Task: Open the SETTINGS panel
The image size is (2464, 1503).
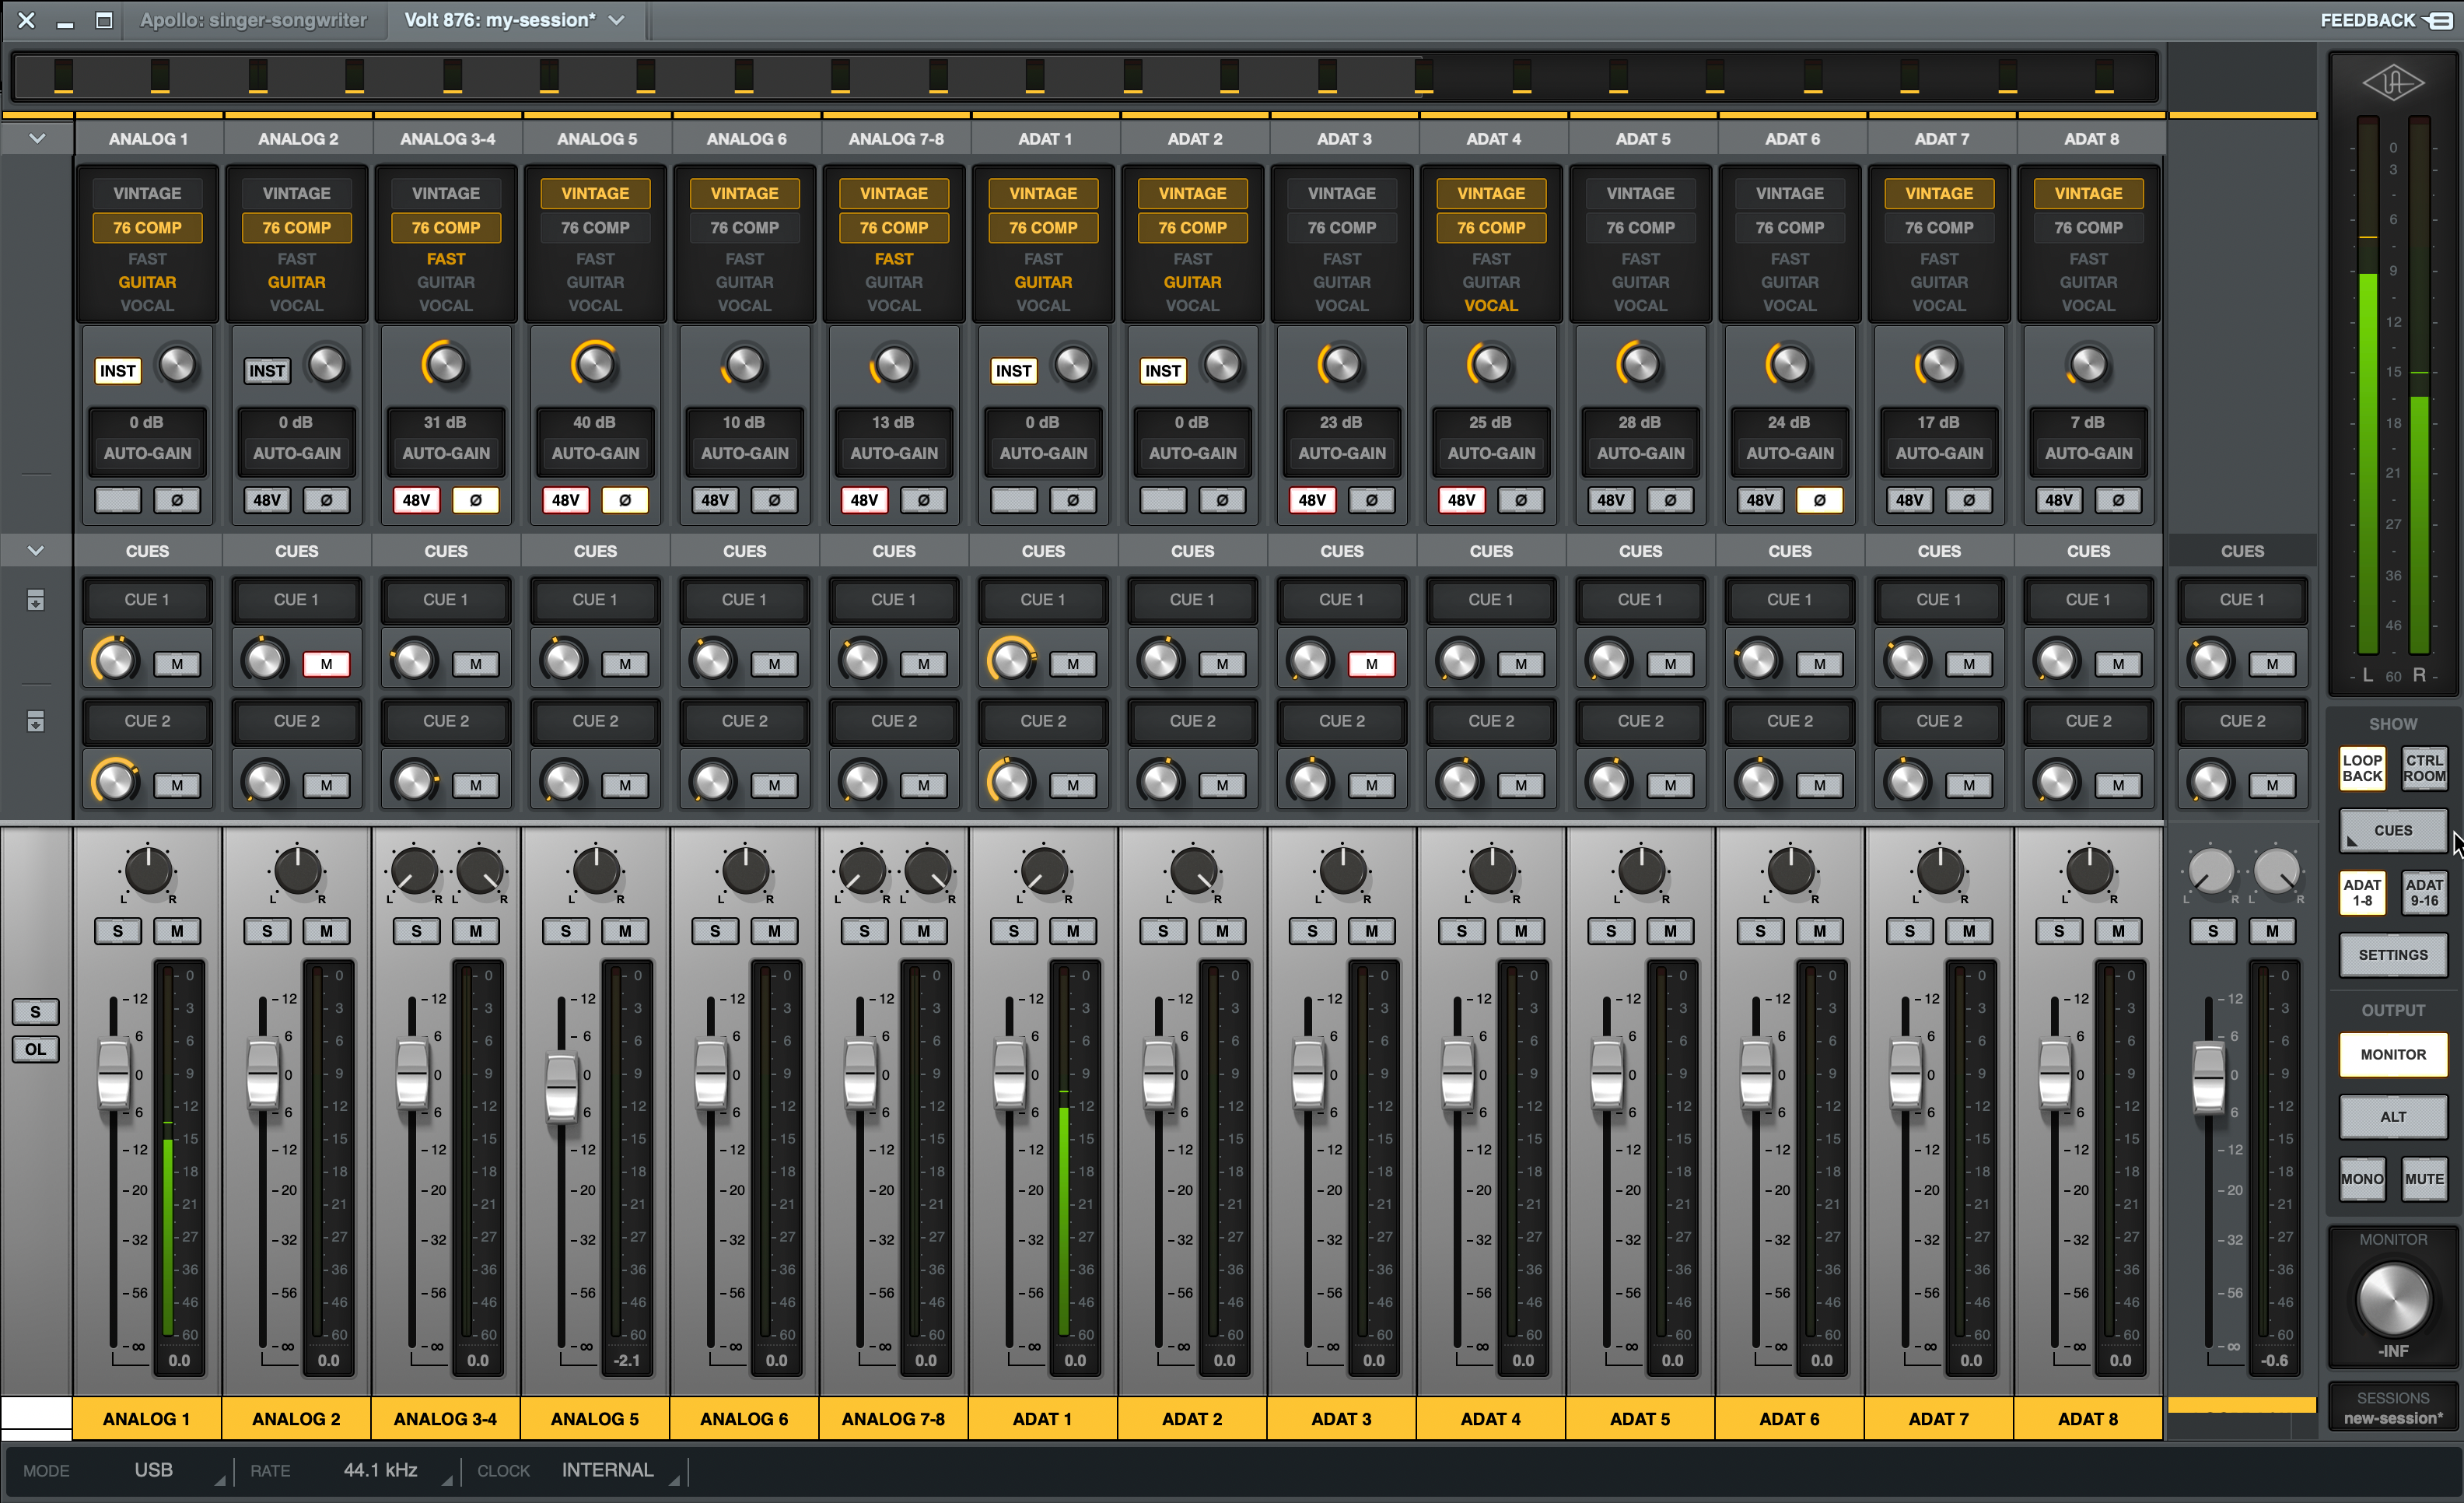Action: [2392, 955]
